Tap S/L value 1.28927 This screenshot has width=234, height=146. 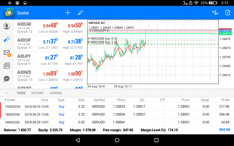coord(139,114)
